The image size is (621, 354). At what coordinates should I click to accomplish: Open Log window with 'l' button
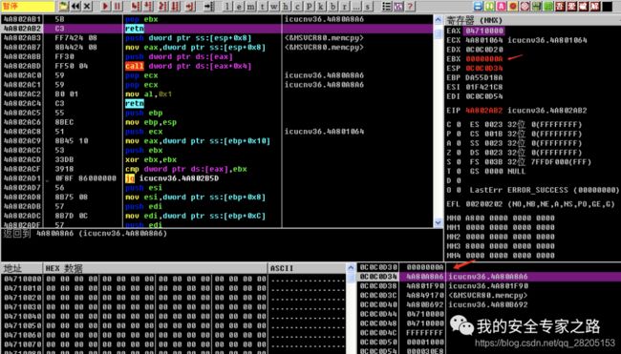[x=227, y=6]
